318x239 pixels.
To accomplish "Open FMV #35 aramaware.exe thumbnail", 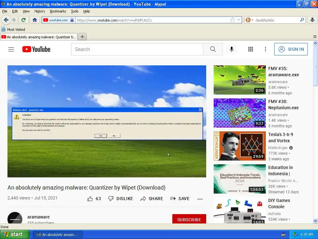I will 239,80.
